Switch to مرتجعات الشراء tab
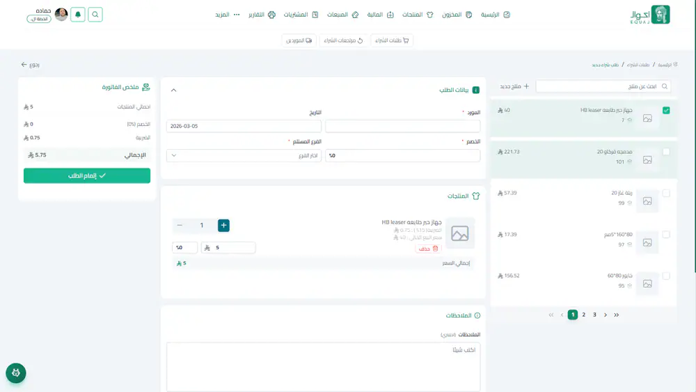The width and height of the screenshot is (696, 392). click(x=343, y=40)
